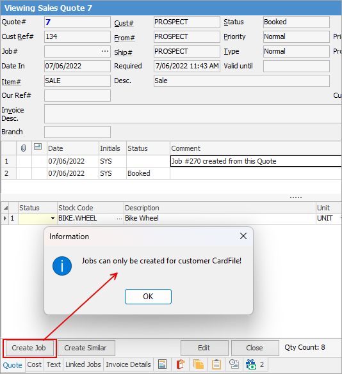Click the From# field showing PROSPECT
The image size is (342, 374).
(x=186, y=36)
